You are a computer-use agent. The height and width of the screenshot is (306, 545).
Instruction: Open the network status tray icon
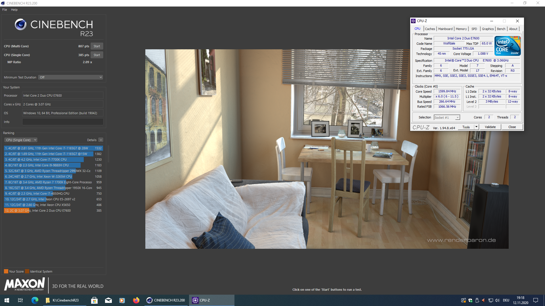(x=491, y=300)
